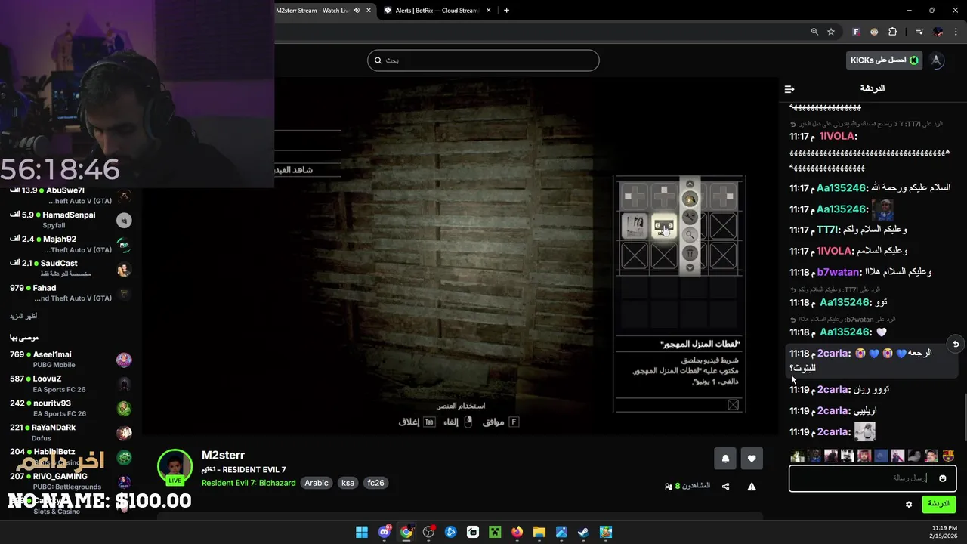Open chat settings gear icon
This screenshot has height=544, width=967.
[909, 504]
